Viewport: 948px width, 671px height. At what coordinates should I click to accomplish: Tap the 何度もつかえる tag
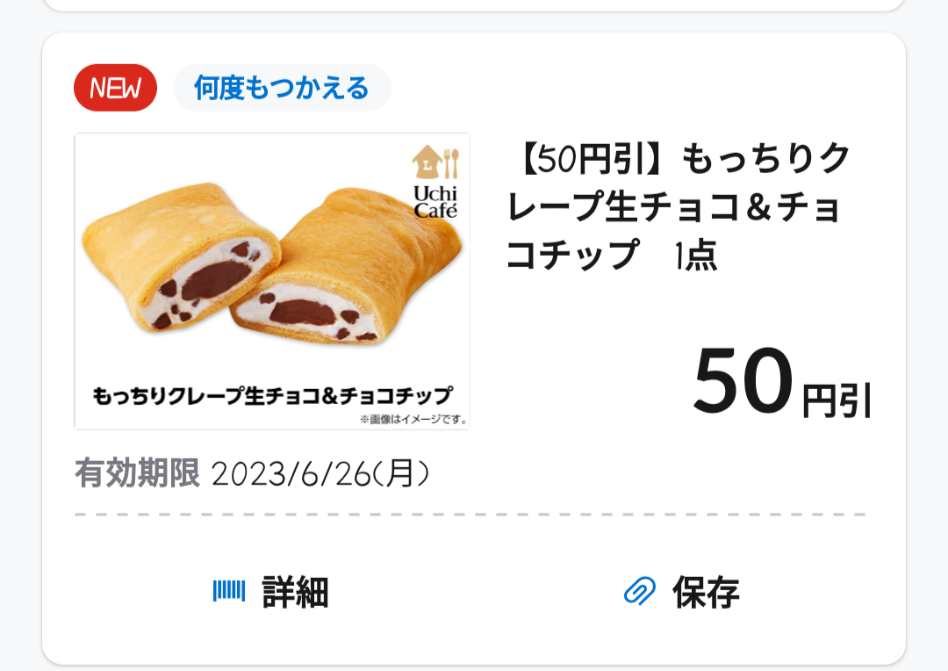pyautogui.click(x=282, y=88)
